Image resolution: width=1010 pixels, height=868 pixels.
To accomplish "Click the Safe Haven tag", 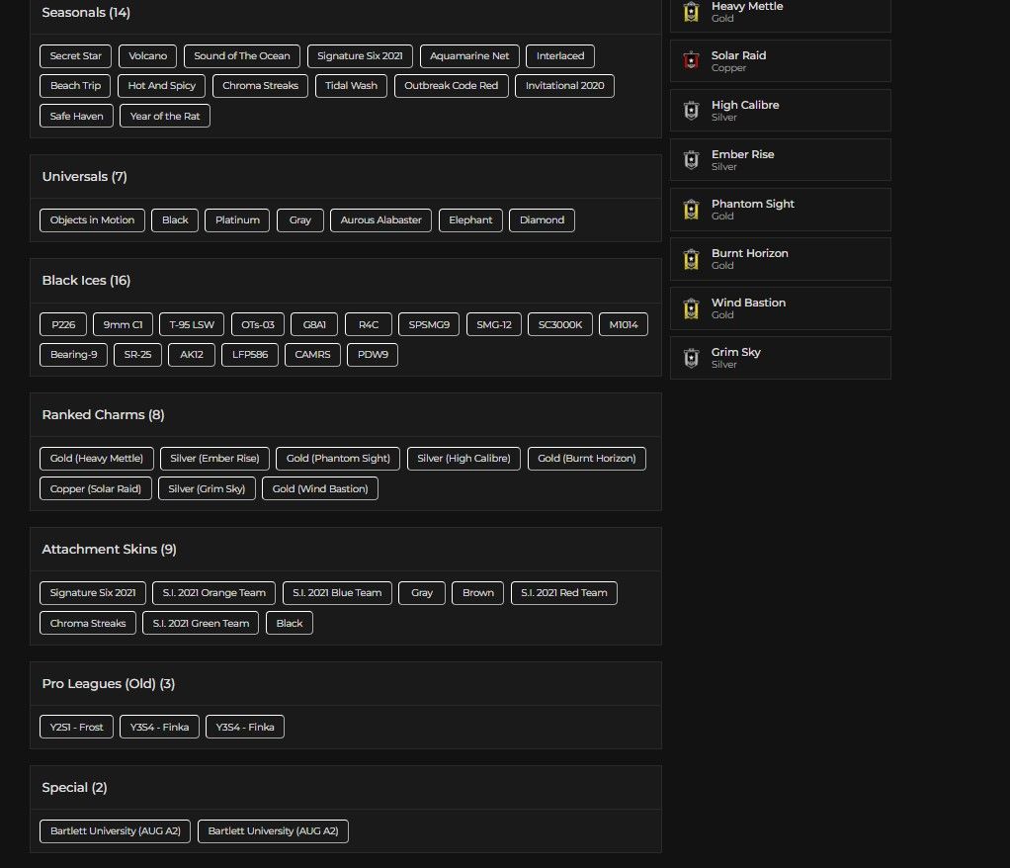I will tap(76, 116).
